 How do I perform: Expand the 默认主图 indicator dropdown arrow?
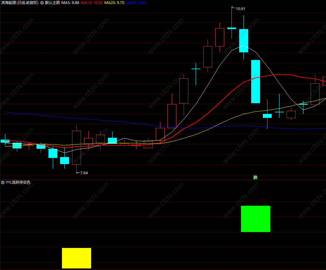(42, 3)
